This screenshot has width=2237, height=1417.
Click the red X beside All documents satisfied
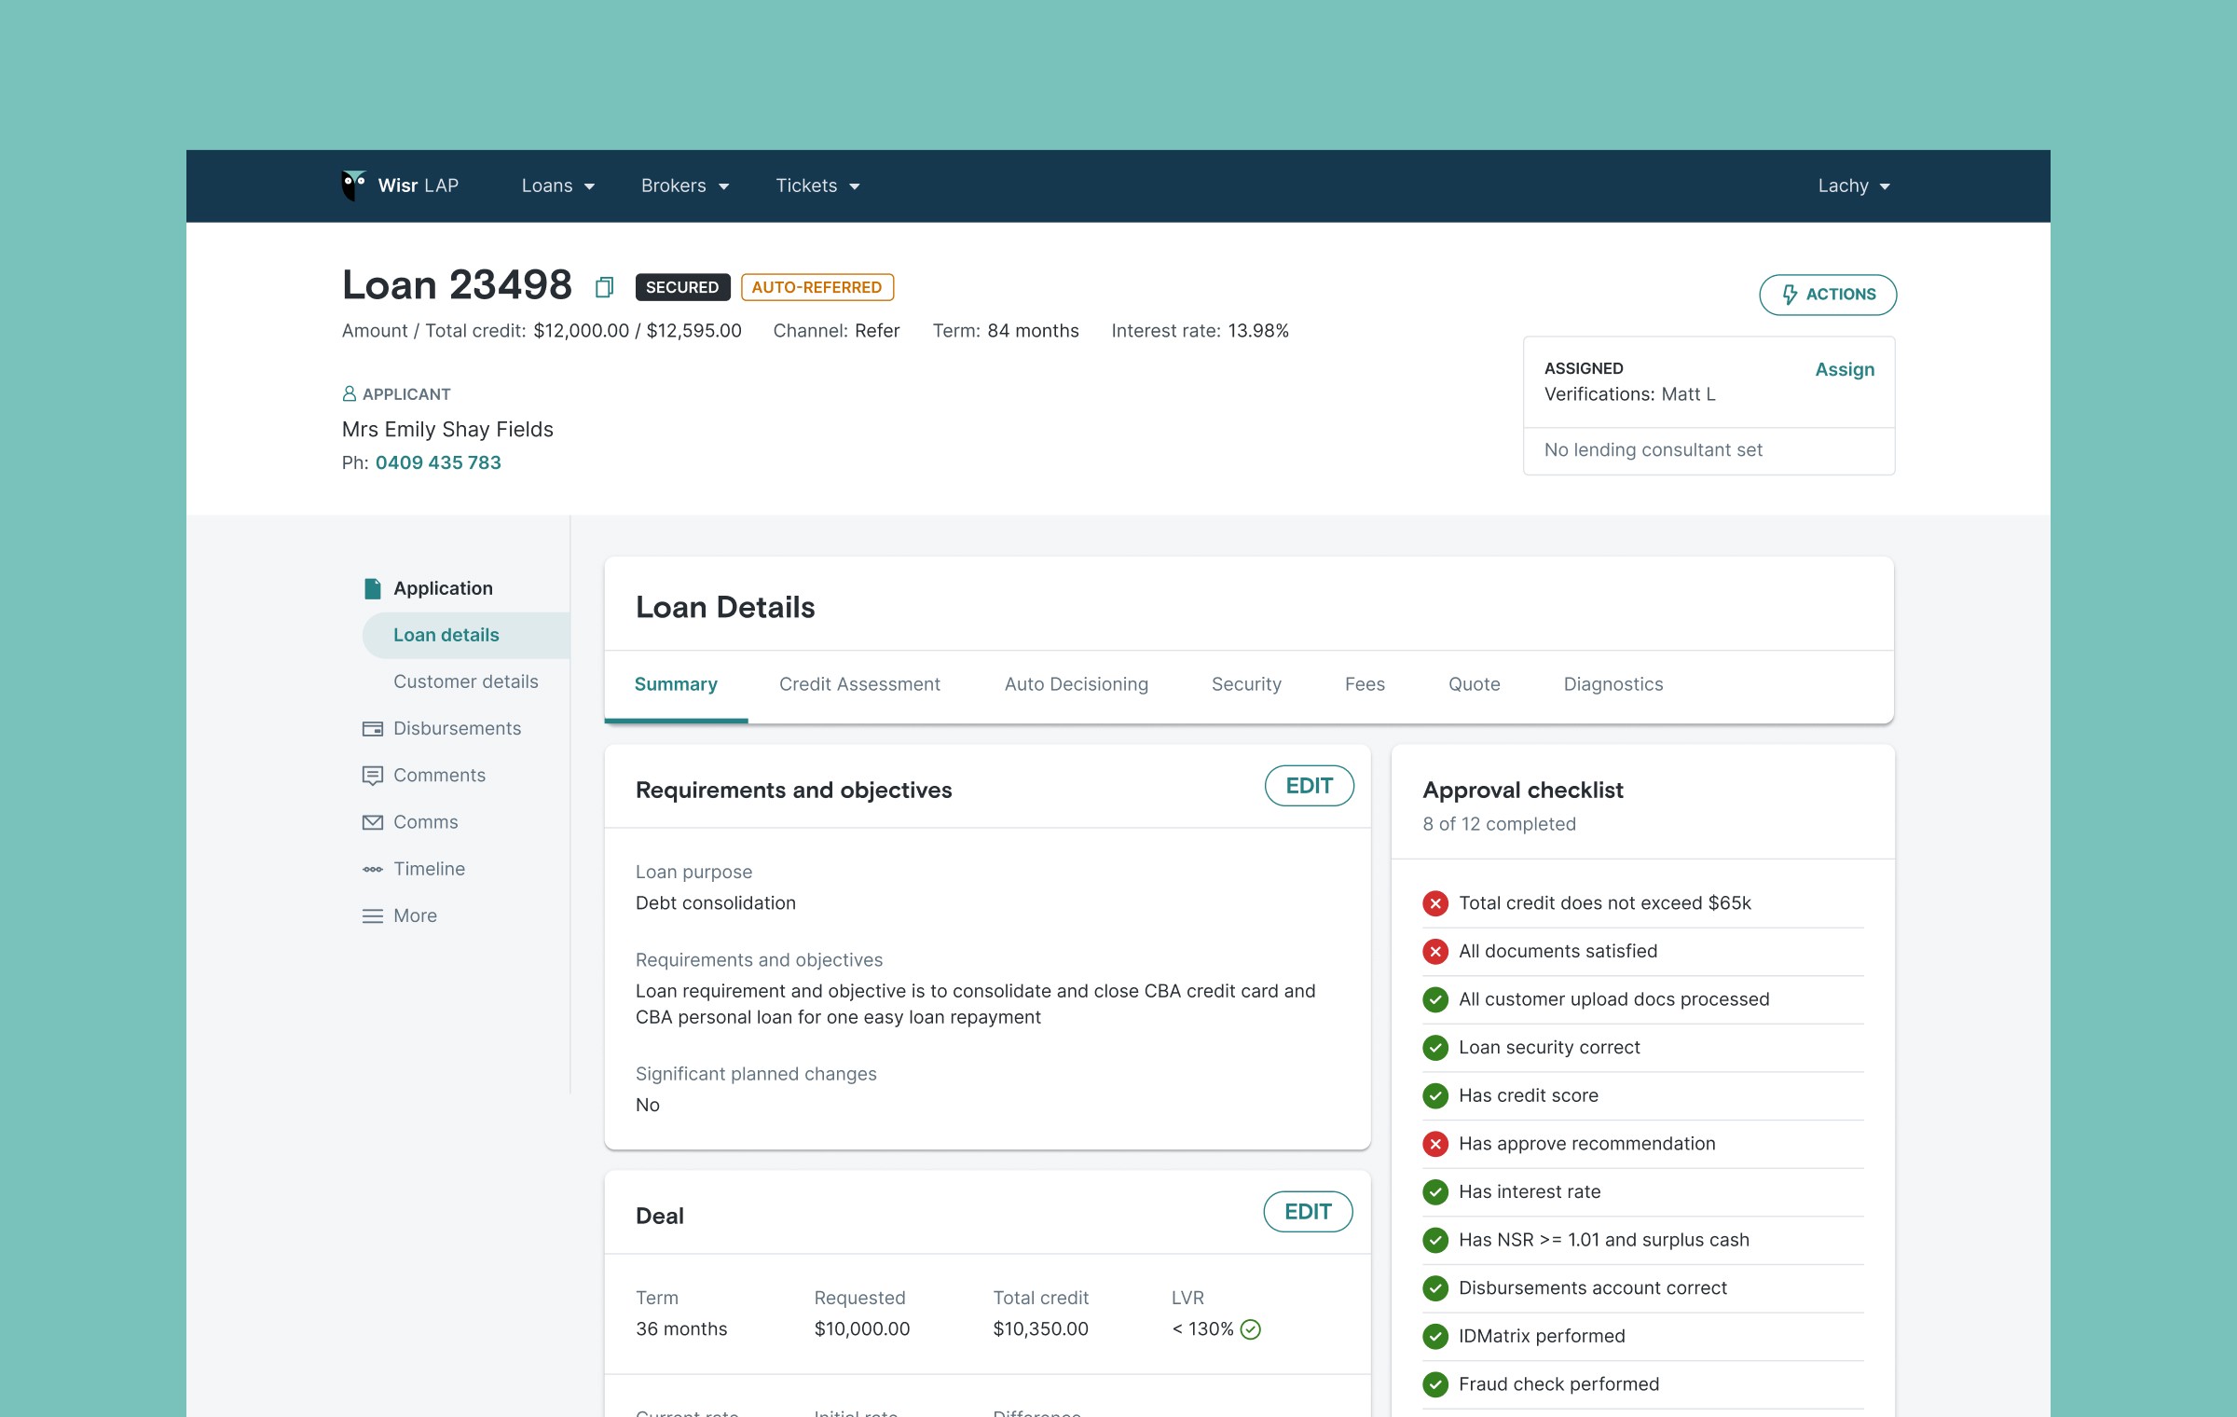pos(1435,951)
